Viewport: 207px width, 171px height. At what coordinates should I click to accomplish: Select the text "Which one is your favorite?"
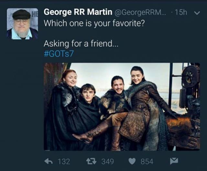94,23
